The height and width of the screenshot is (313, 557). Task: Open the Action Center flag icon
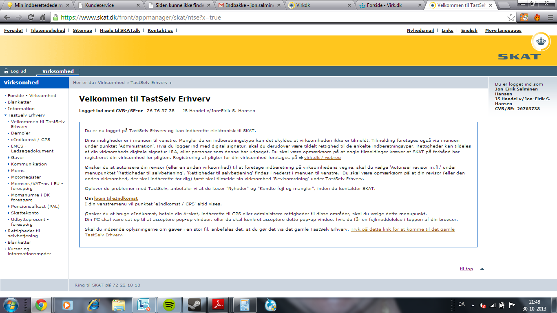pyautogui.click(x=512, y=305)
